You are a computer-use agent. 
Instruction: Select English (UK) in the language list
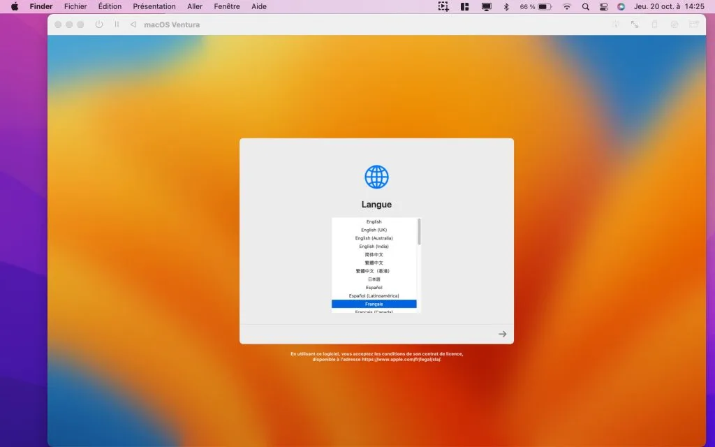(374, 230)
